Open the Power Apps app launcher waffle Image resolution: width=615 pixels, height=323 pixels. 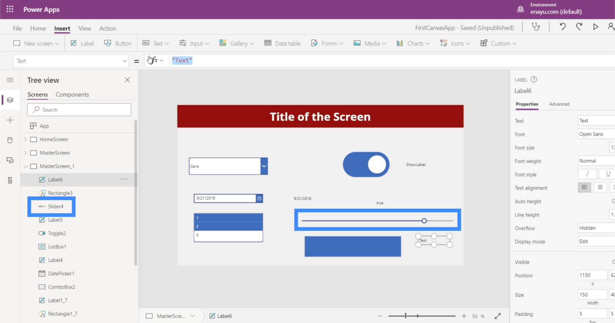tap(10, 9)
